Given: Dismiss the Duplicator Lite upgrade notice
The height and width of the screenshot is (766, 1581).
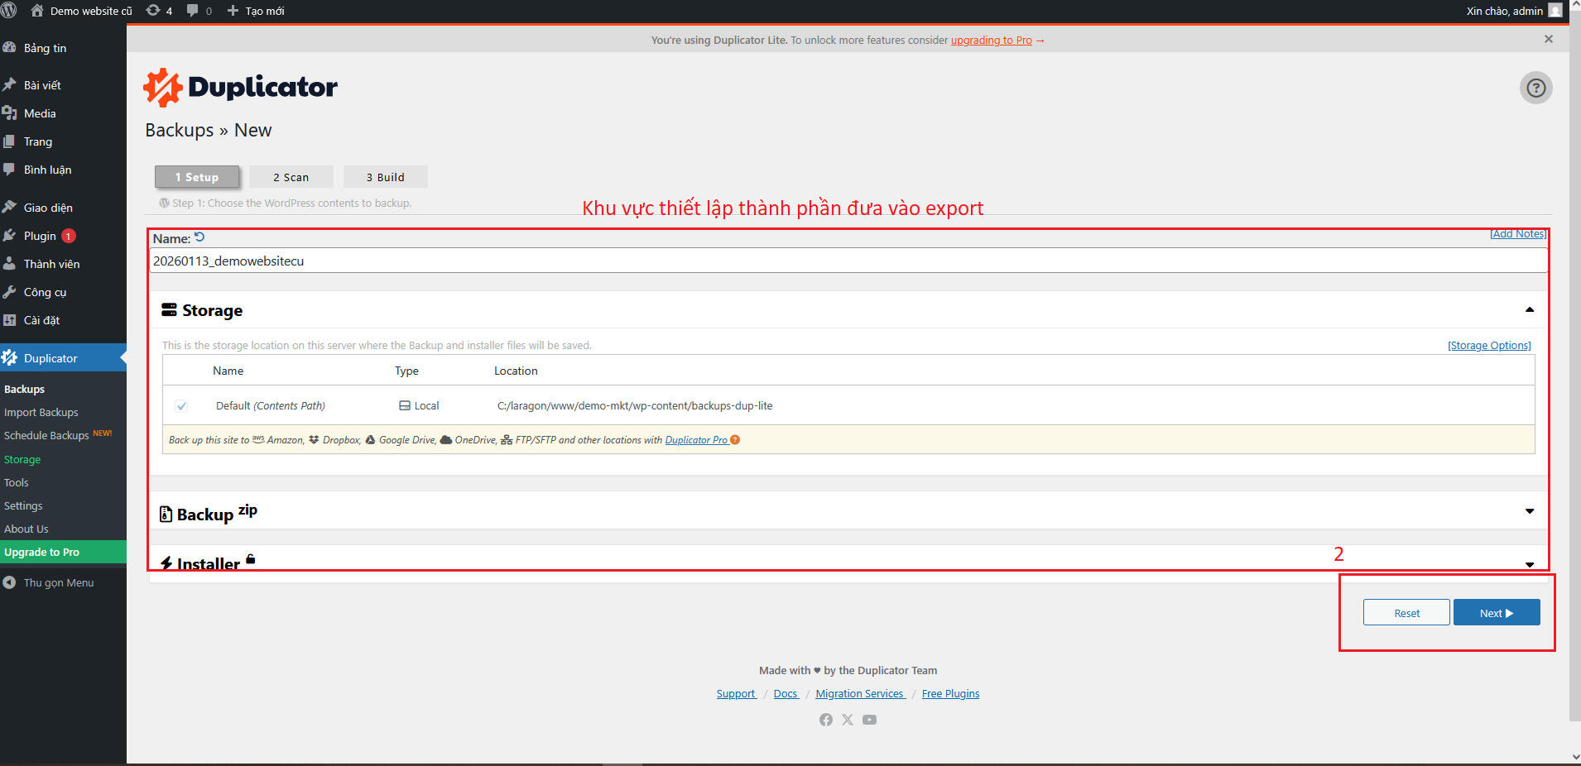Looking at the screenshot, I should pyautogui.click(x=1548, y=39).
